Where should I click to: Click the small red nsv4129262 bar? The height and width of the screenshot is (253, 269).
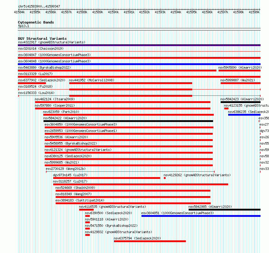click(x=165, y=178)
